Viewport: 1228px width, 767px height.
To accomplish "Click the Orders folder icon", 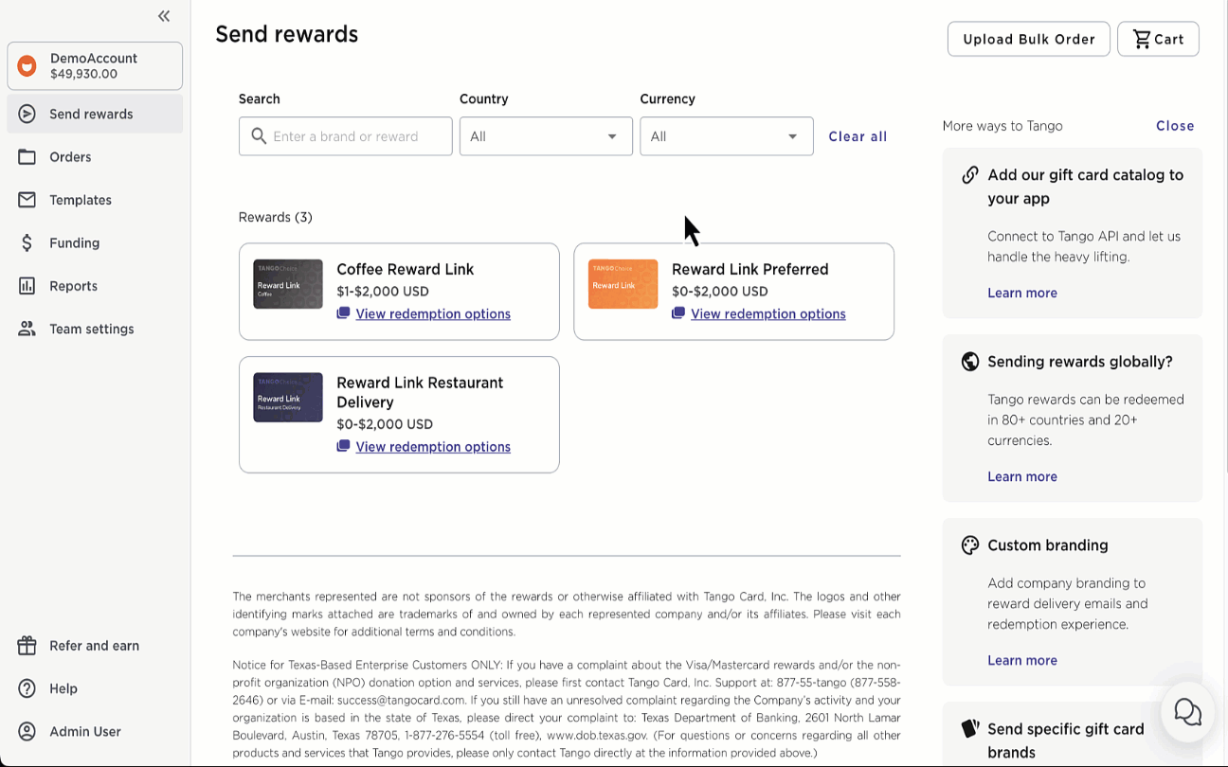I will pos(27,157).
